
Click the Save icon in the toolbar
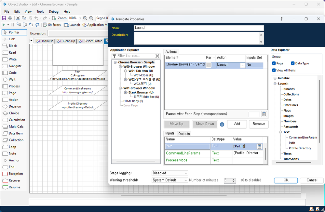(x=4, y=18)
